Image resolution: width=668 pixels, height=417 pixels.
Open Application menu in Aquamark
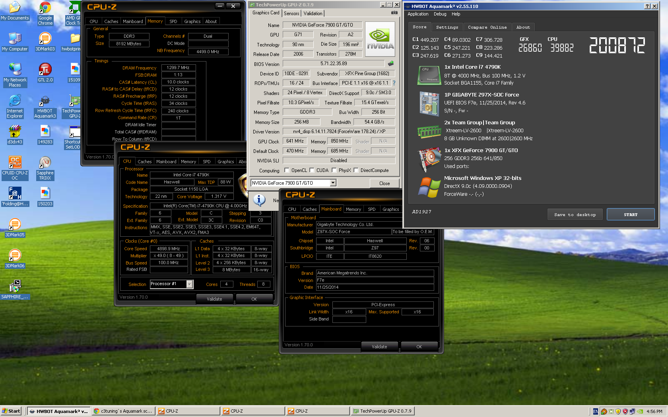pyautogui.click(x=418, y=14)
